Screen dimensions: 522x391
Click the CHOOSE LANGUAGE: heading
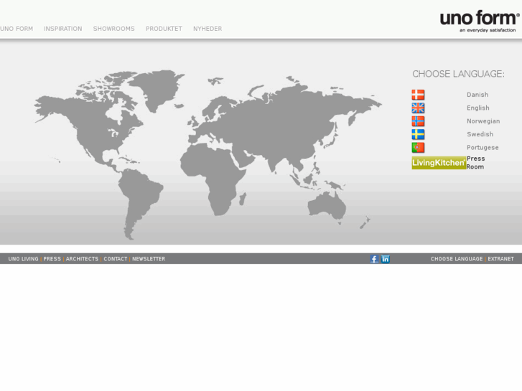(x=458, y=74)
